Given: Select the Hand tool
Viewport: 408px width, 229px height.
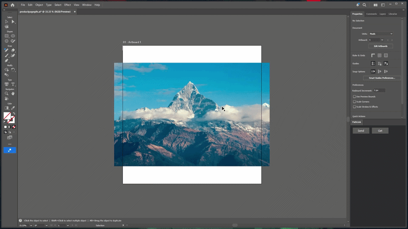Looking at the screenshot, I should (x=13, y=94).
